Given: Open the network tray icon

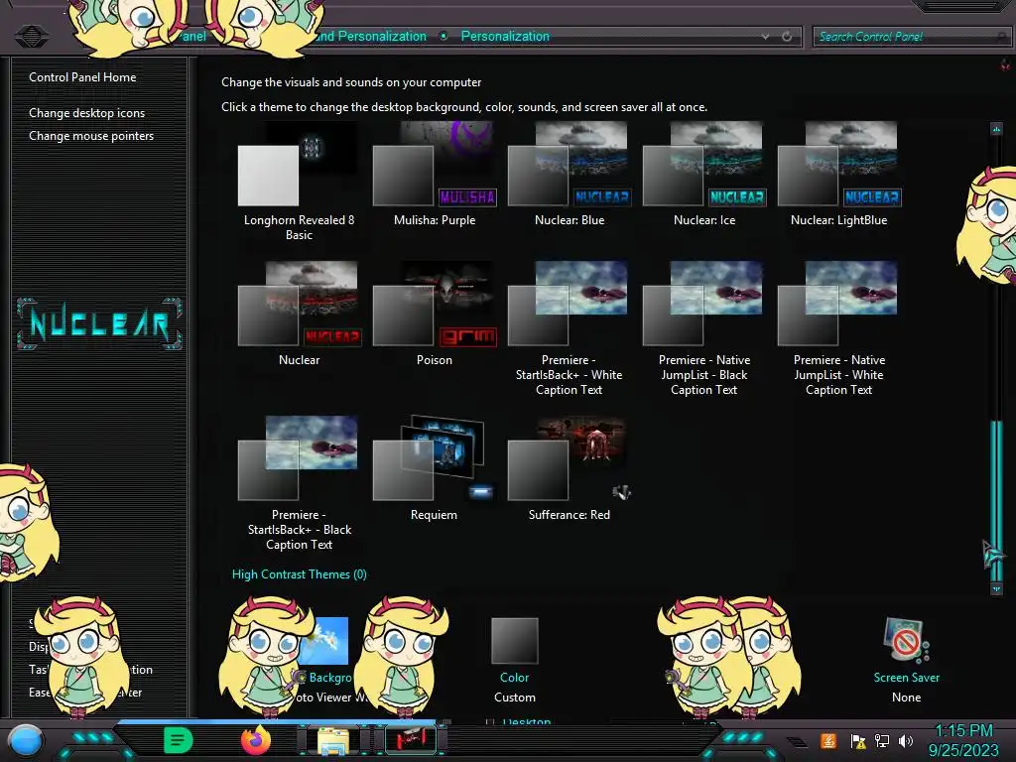Looking at the screenshot, I should pyautogui.click(x=882, y=740).
